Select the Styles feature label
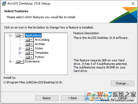Image resolution: width=138 pixels, height=104 pixels. coord(39,48)
